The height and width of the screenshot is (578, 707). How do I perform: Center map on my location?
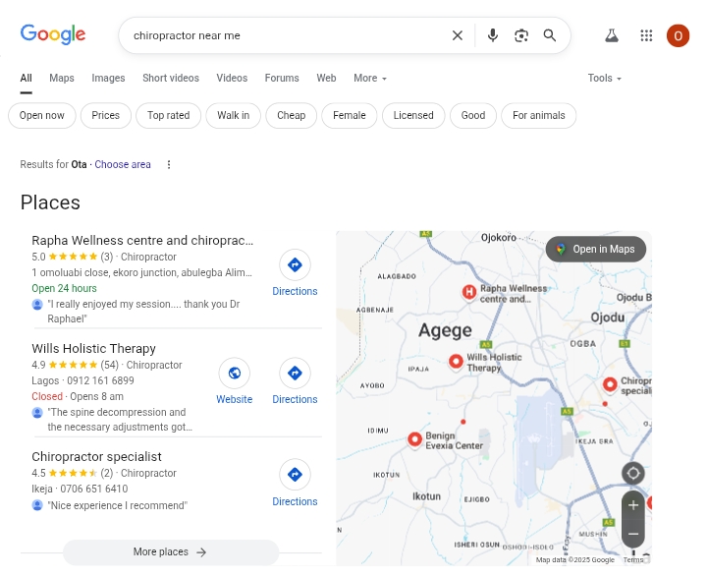click(633, 474)
